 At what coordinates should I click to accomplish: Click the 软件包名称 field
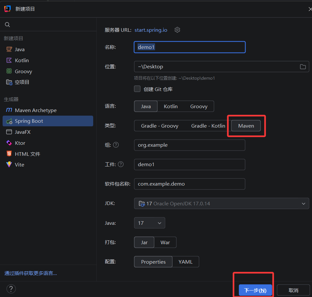tap(190, 184)
